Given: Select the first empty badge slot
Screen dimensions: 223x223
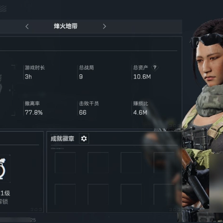Looking at the screenshot, I should (65, 163).
